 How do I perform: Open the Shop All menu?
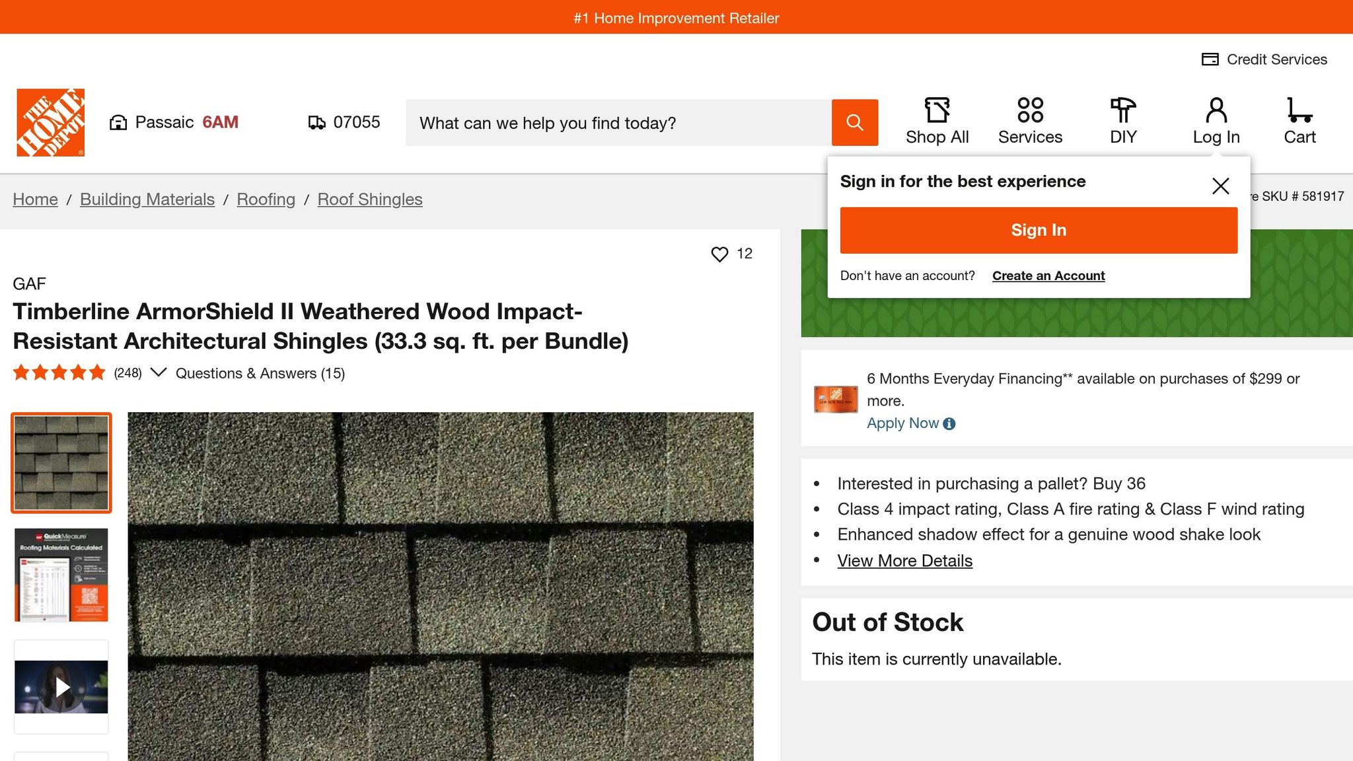pos(937,122)
